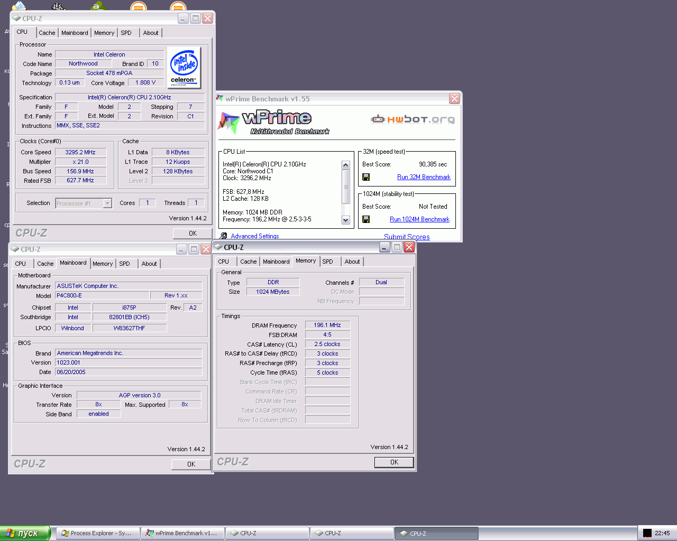The height and width of the screenshot is (541, 677).
Task: Open the Windows Start button
Action: tap(25, 533)
